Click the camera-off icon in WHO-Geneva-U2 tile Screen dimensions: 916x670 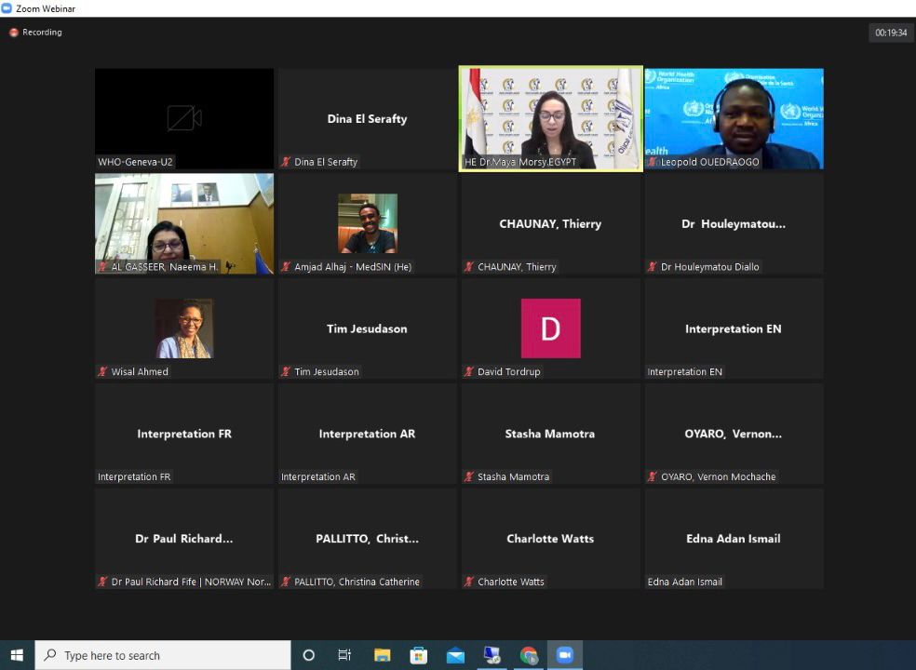pyautogui.click(x=184, y=118)
